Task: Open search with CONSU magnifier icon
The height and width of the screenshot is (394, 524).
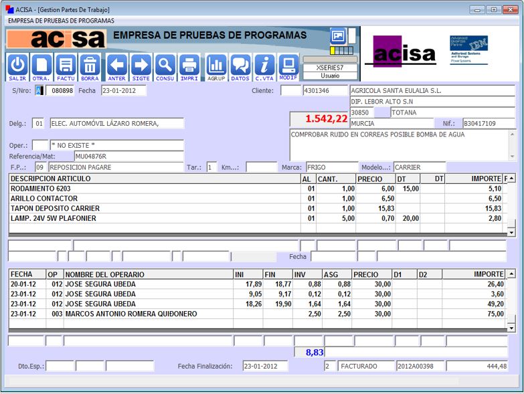Action: tap(165, 67)
